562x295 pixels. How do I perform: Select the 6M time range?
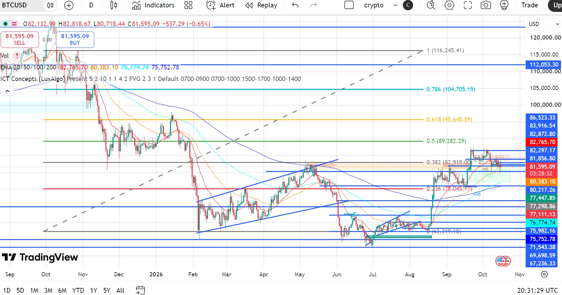tap(62, 291)
